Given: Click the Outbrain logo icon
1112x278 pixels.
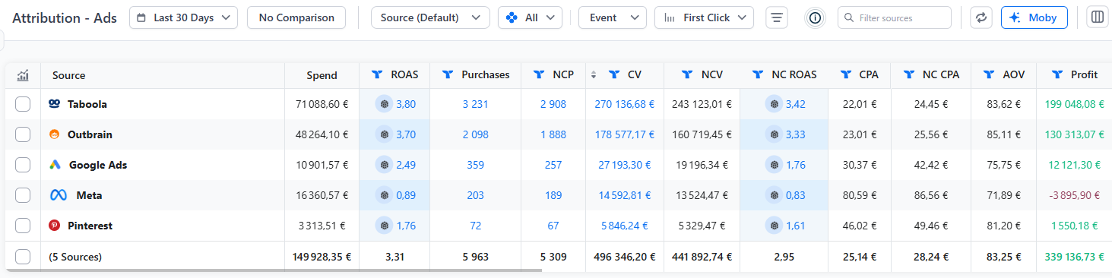Looking at the screenshot, I should [55, 134].
